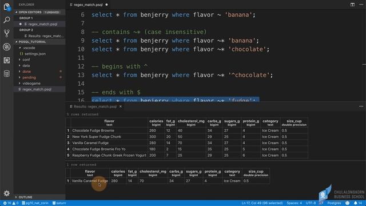
Task: Click the GROUP 2 label
Action: [26, 30]
